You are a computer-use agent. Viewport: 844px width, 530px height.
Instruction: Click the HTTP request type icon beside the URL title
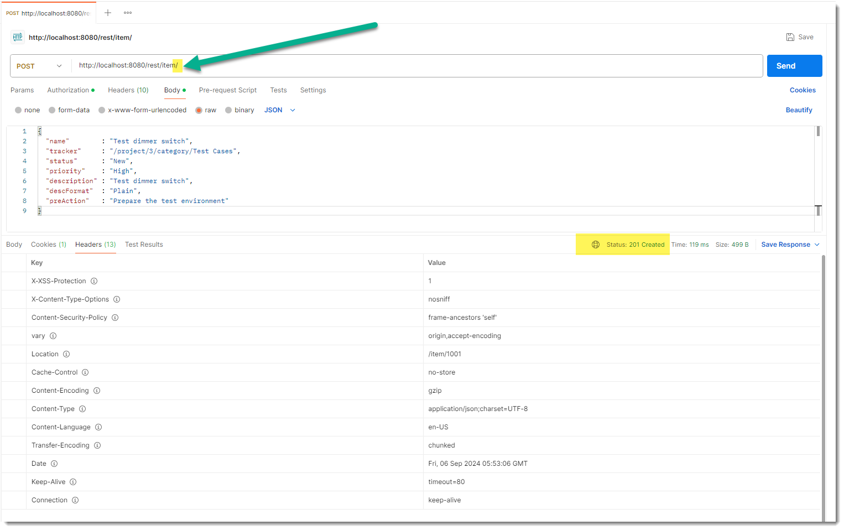point(17,37)
